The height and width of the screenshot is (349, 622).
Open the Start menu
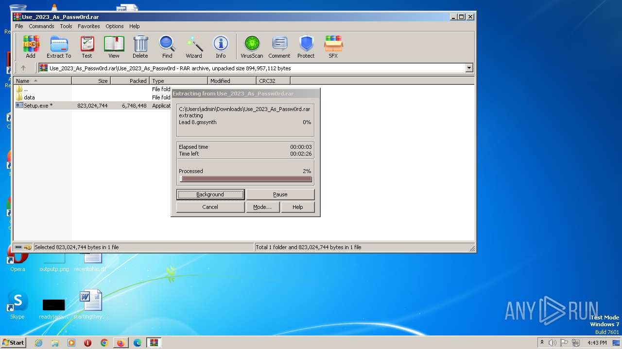(14, 343)
